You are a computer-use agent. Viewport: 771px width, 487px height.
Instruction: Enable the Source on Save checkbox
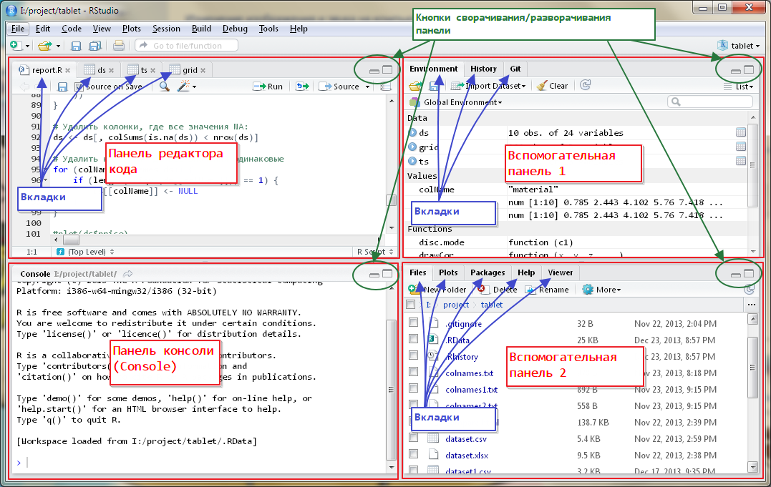pyautogui.click(x=79, y=86)
